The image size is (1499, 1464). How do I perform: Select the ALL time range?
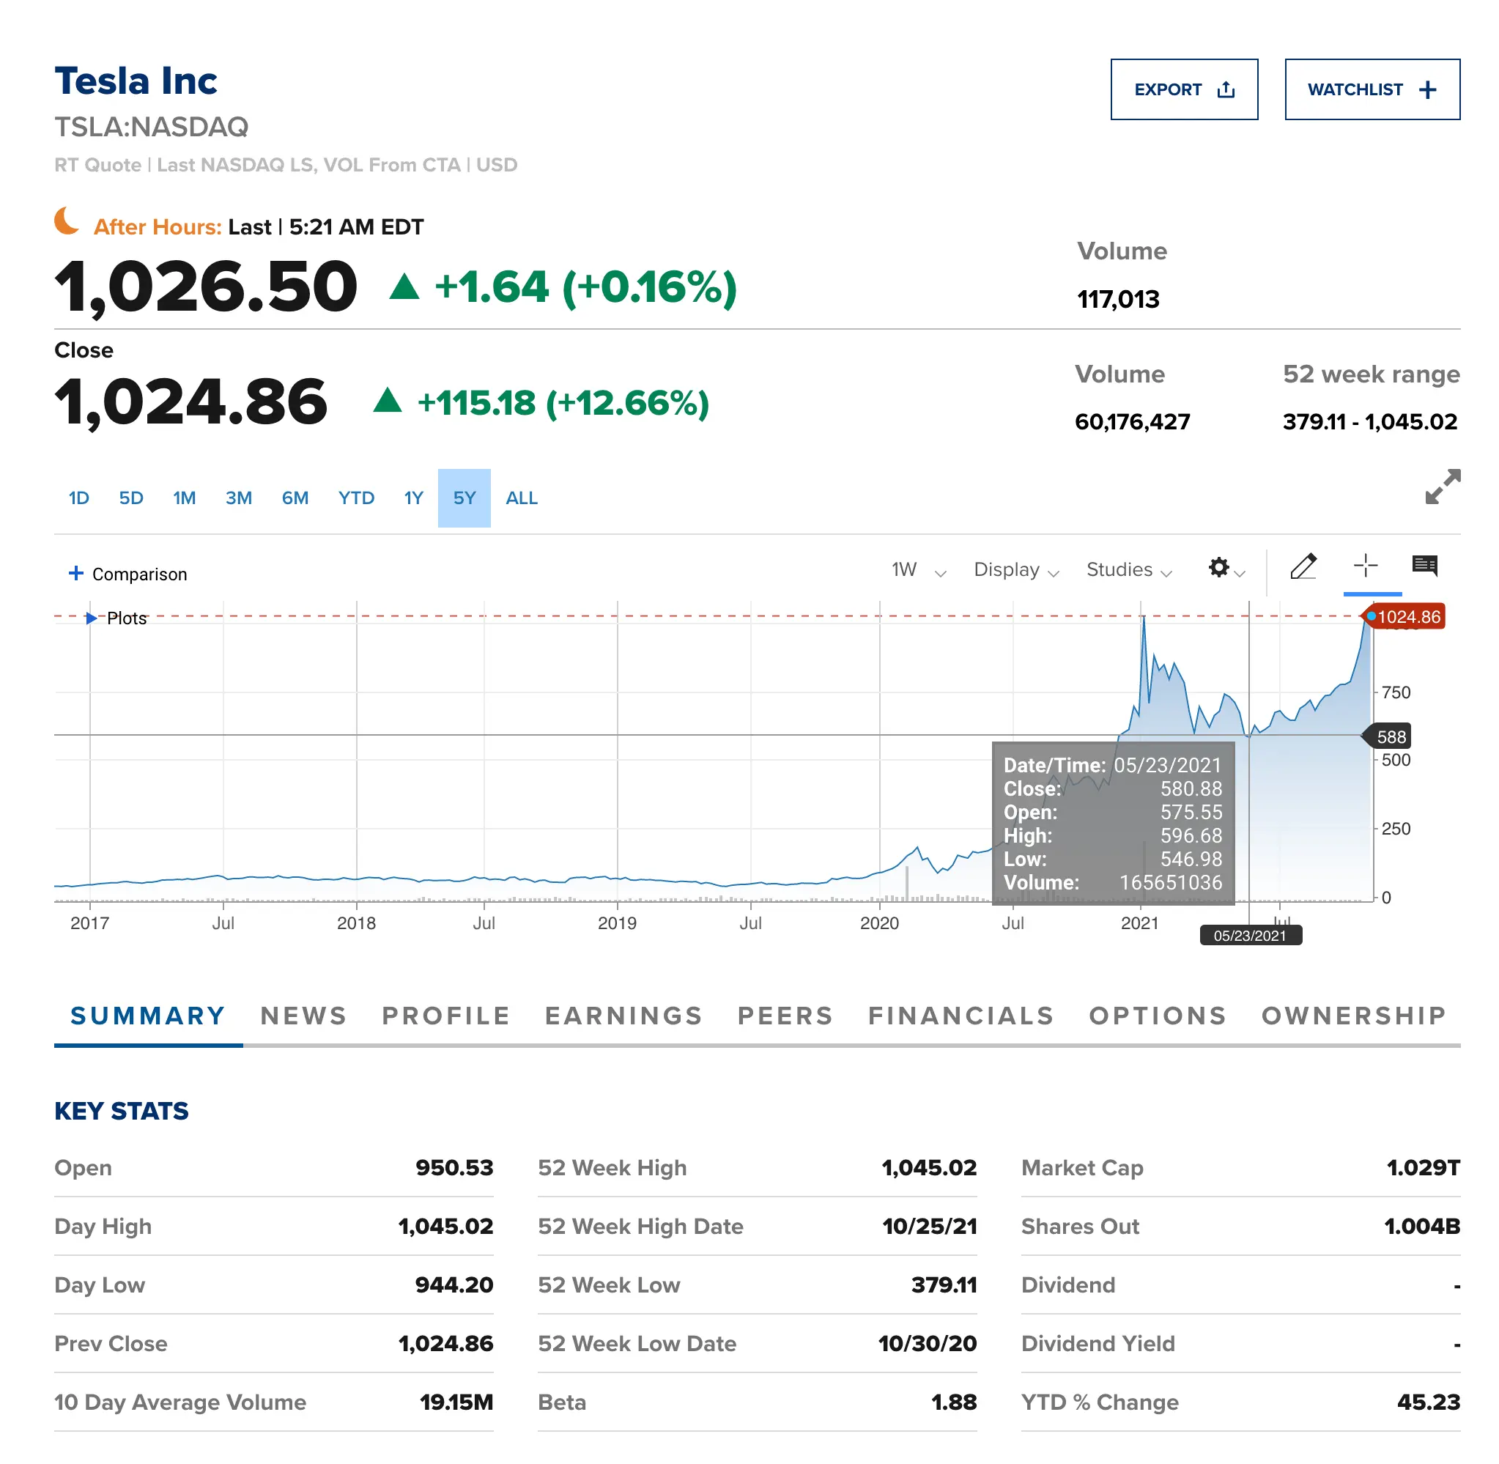point(521,498)
